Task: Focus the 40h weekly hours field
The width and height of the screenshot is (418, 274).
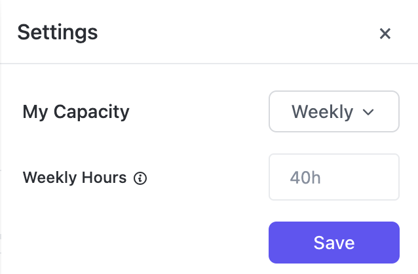Action: (x=333, y=177)
